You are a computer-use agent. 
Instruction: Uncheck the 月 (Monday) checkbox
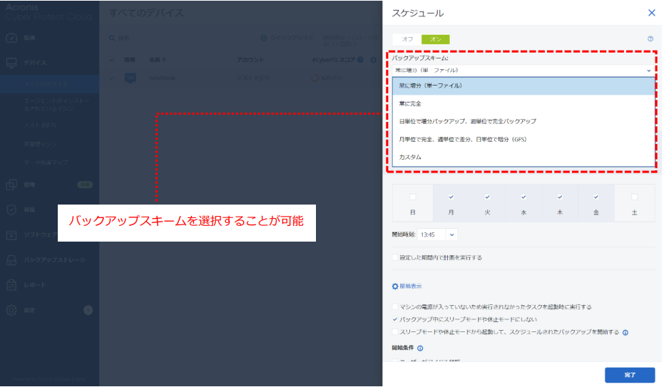[450, 197]
